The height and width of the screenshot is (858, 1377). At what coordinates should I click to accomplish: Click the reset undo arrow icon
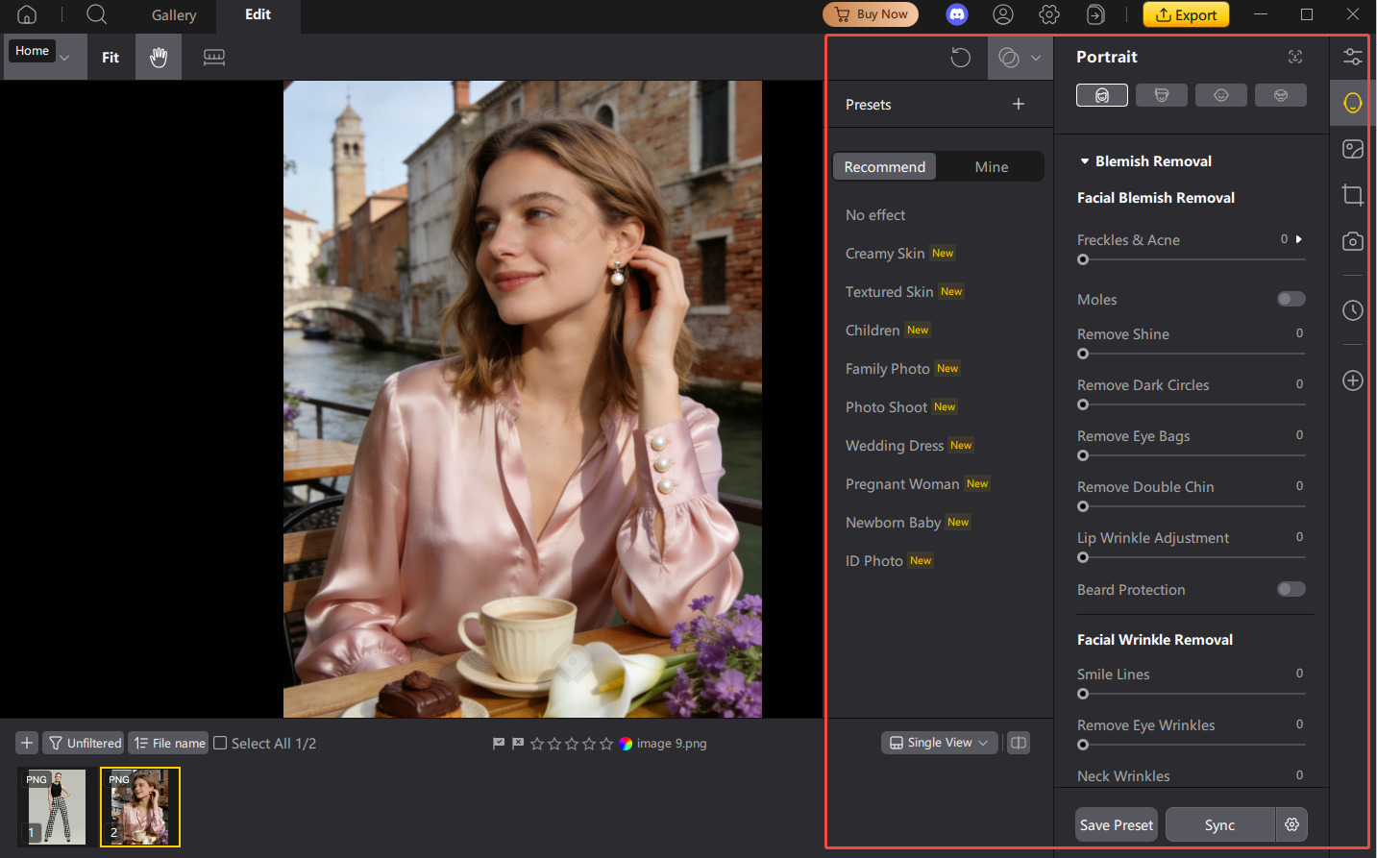(x=960, y=58)
